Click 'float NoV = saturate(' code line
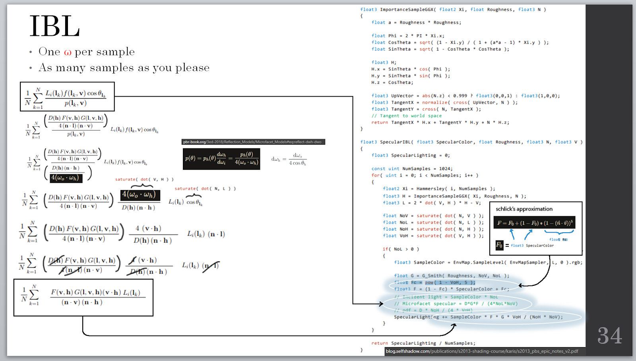Image resolution: width=636 pixels, height=361 pixels. click(433, 216)
